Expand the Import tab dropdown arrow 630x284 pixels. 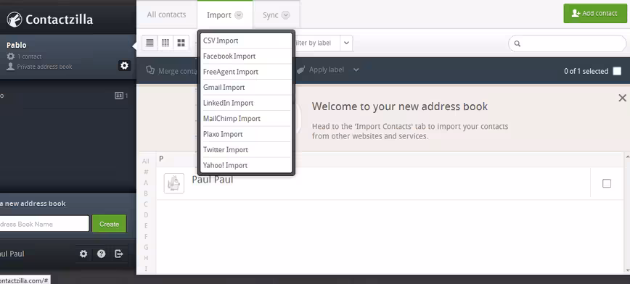[239, 15]
